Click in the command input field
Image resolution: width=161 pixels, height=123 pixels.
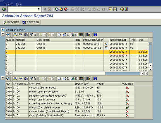coord(23,9)
